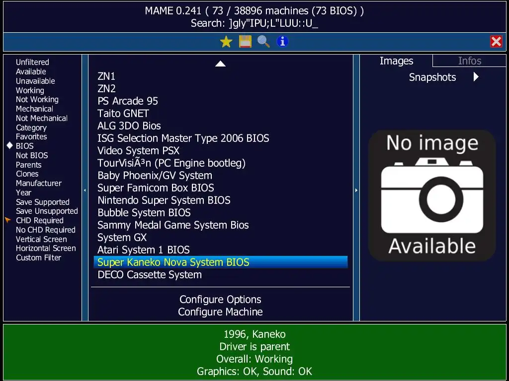Click the No image Available thumbnail
The image size is (509, 381).
point(432,195)
